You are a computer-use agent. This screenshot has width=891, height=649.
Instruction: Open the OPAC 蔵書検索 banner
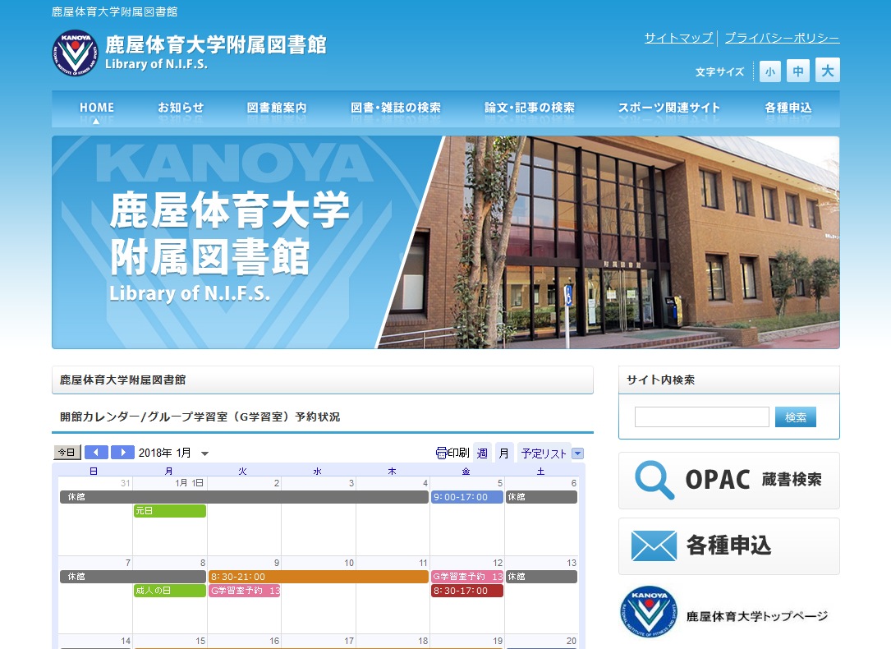[x=729, y=481]
